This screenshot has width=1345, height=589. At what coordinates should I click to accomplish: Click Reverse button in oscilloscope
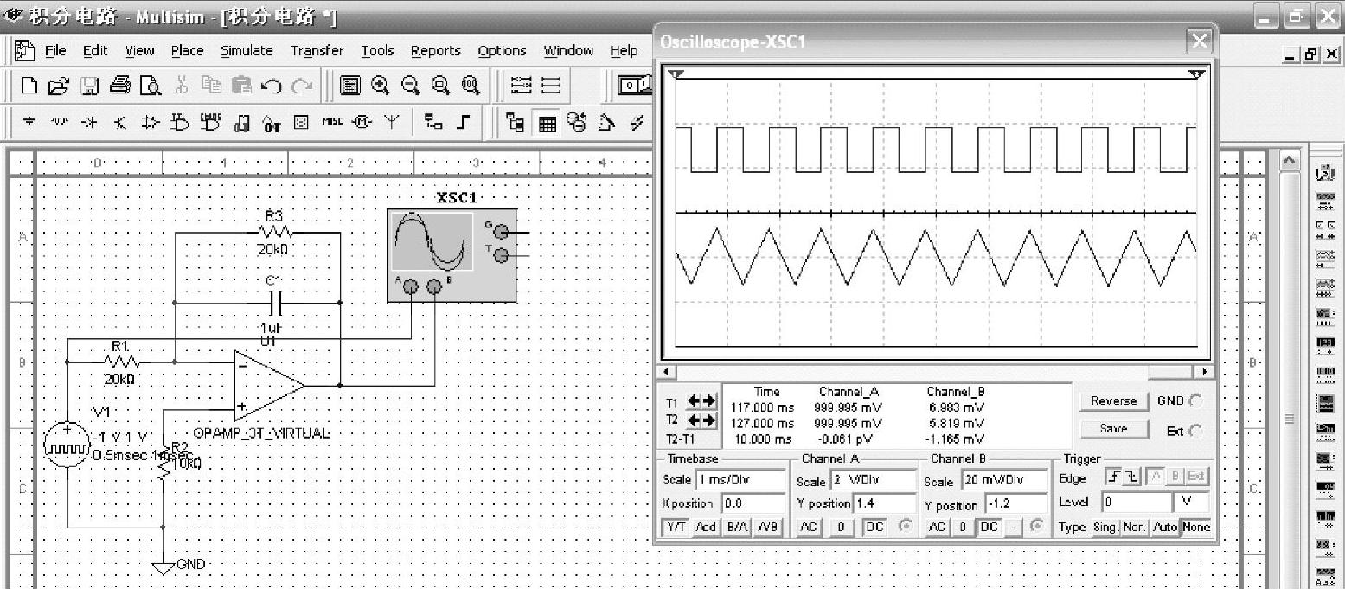pyautogui.click(x=1113, y=401)
